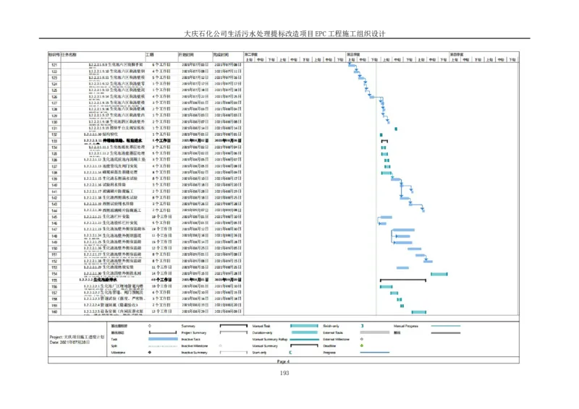579x409 pixels.
Task: Click the blue Task bar legend swatch
Action: tap(163, 339)
